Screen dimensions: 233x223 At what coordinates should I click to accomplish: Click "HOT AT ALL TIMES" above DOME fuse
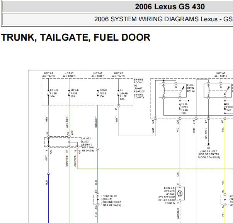[x=98, y=75]
